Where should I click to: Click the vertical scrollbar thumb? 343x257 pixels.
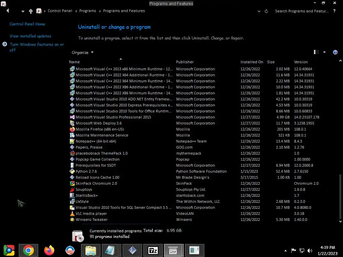tap(340, 196)
